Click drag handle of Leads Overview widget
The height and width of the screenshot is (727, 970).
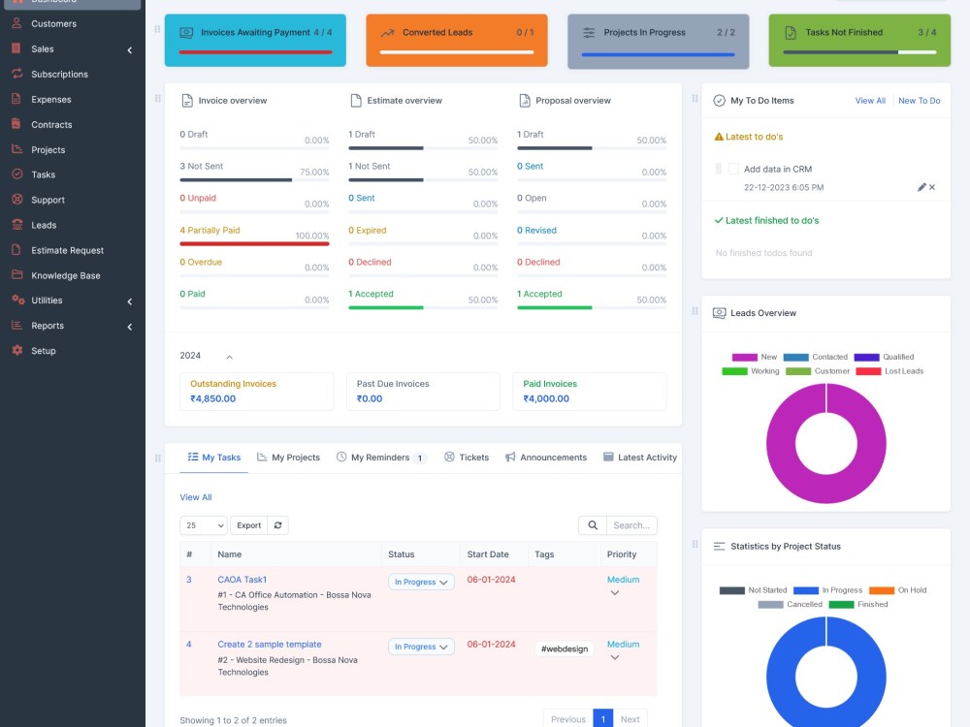[x=695, y=311]
